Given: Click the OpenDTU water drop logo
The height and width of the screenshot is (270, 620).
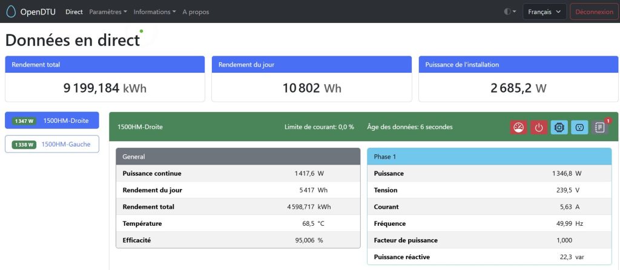Looking at the screenshot, I should pos(10,12).
